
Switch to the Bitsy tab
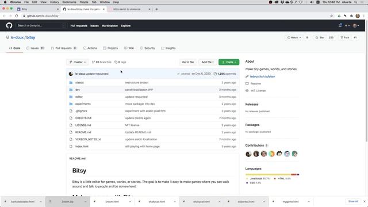click(x=37, y=9)
